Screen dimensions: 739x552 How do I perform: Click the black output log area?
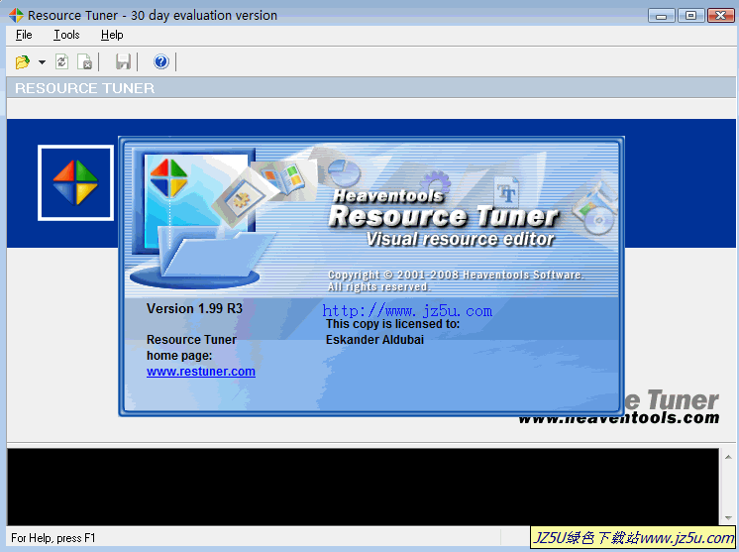(363, 487)
